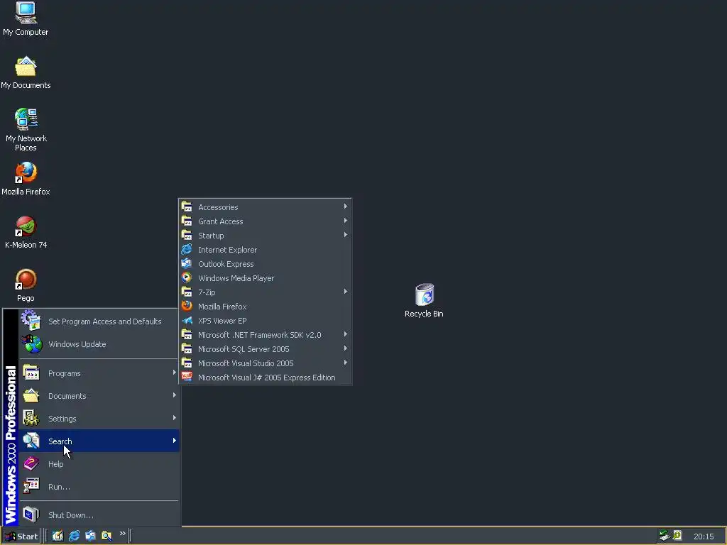Click the Windows Update globe icon
727x545 pixels.
click(x=31, y=344)
